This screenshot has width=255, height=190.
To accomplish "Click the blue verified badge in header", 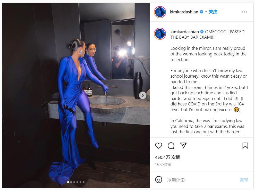I will tap(201, 12).
